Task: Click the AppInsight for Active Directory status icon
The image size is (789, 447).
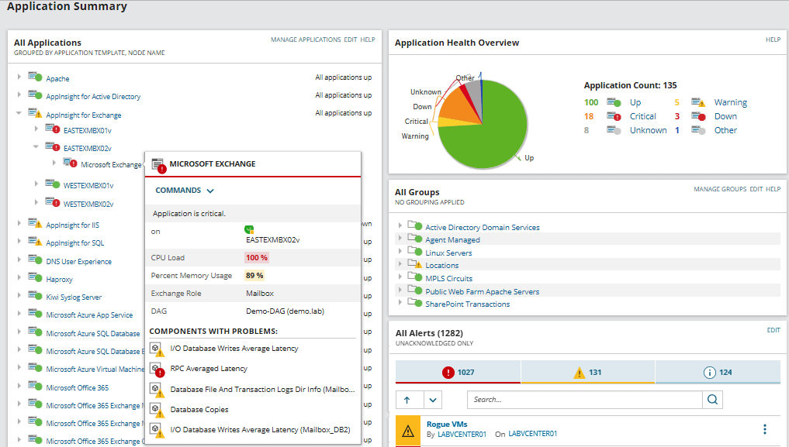Action: click(35, 95)
